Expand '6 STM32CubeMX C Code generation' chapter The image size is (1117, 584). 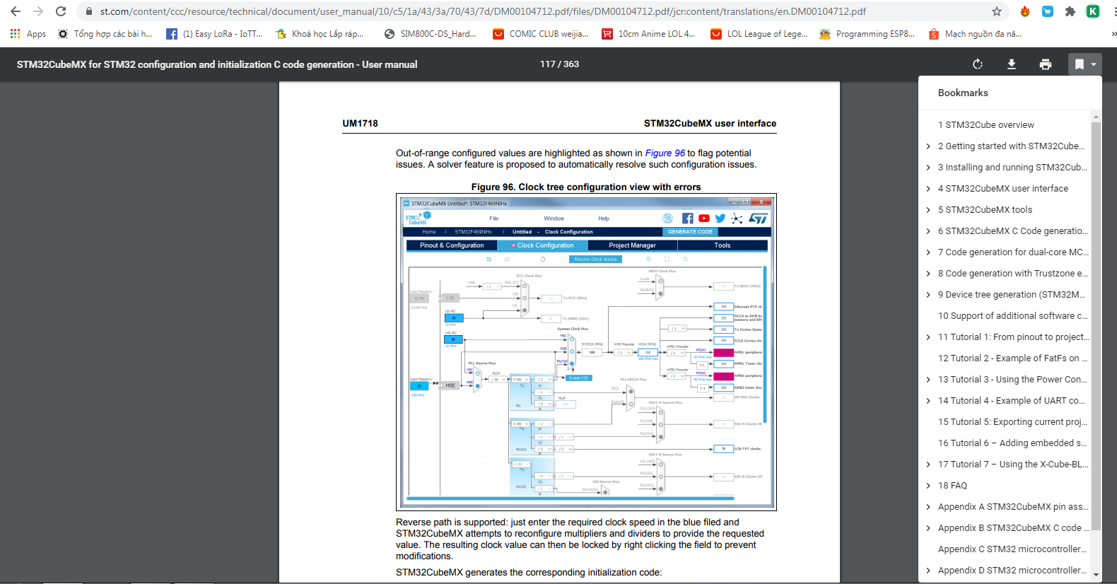pos(928,231)
